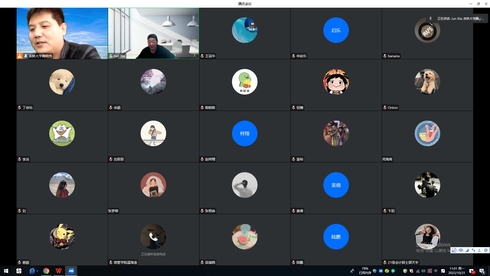Select the 丁诗怡 dog avatar tile

[62, 82]
